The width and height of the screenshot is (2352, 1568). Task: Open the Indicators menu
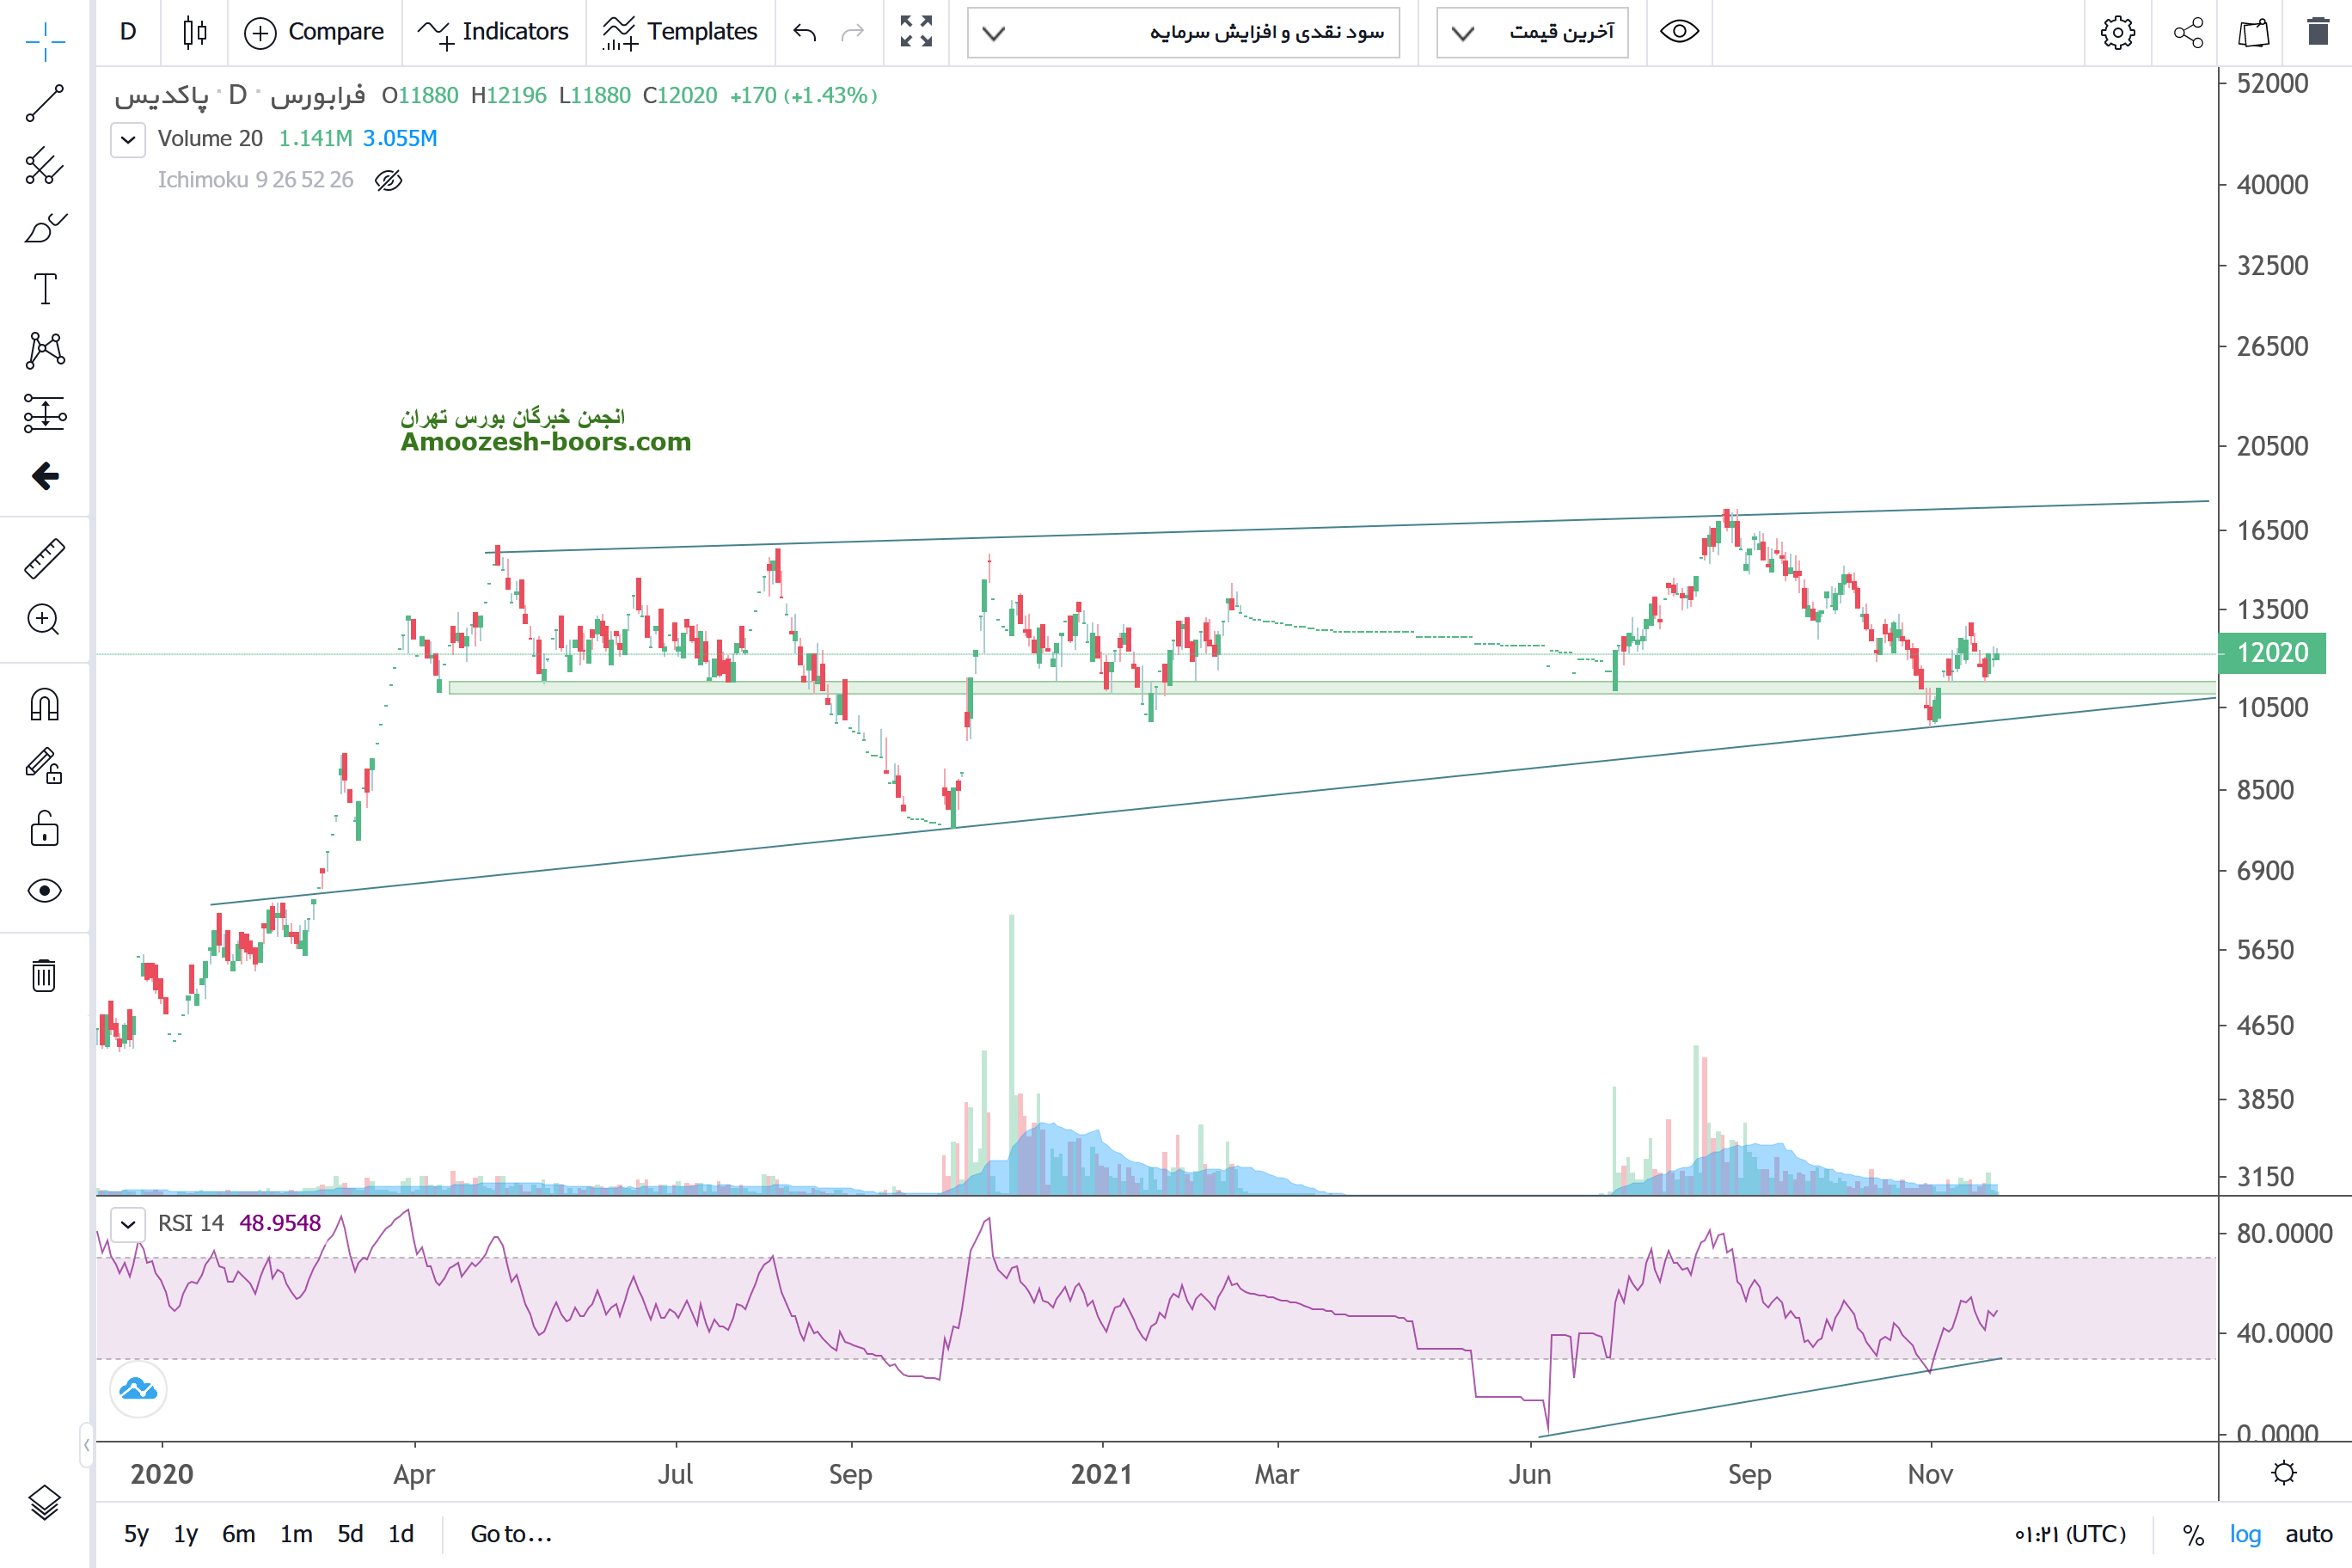pyautogui.click(x=494, y=32)
